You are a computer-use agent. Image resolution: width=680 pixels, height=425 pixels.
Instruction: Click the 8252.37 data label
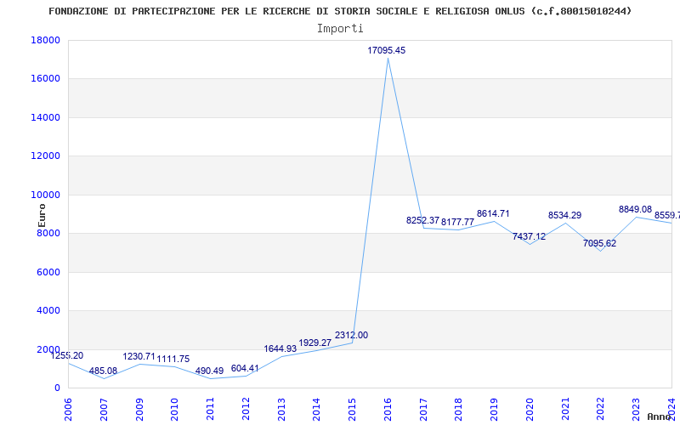(x=422, y=220)
